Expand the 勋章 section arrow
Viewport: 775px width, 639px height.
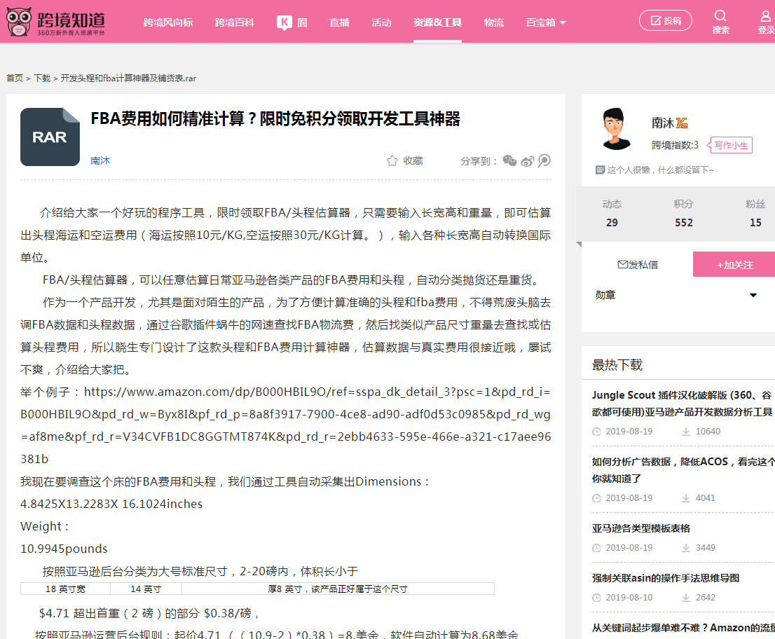[753, 295]
